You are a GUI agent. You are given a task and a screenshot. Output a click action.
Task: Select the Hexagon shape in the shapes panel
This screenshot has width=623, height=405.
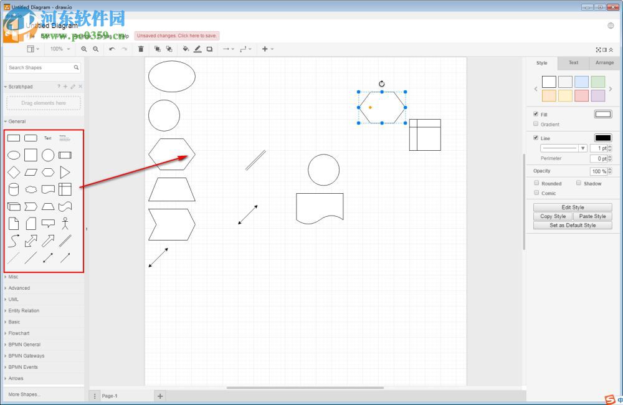[49, 172]
